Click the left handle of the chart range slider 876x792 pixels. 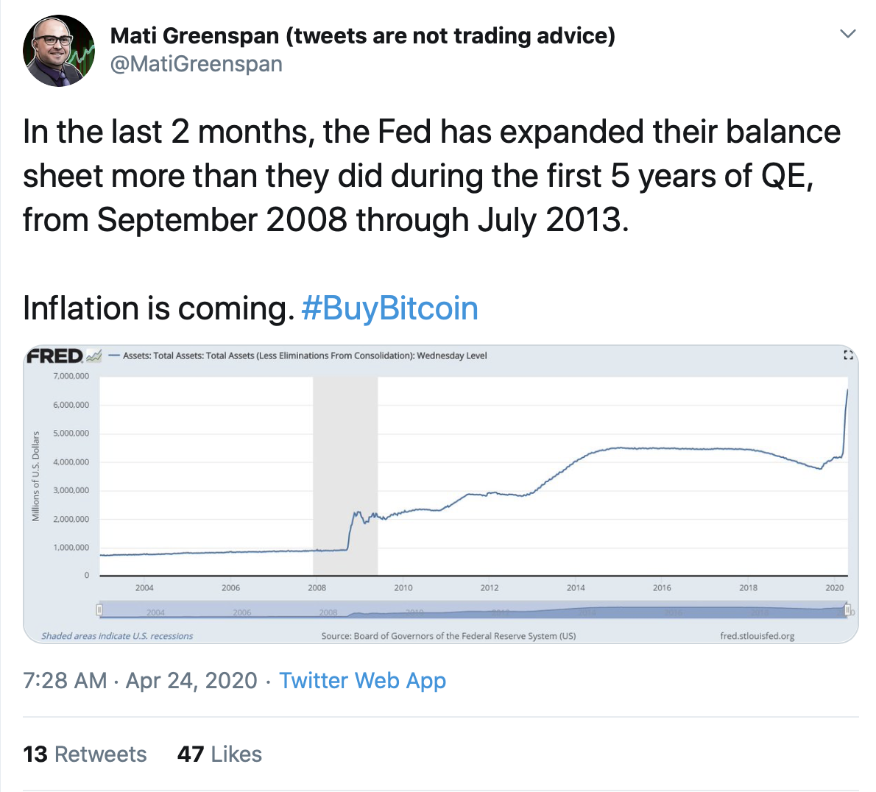click(99, 609)
